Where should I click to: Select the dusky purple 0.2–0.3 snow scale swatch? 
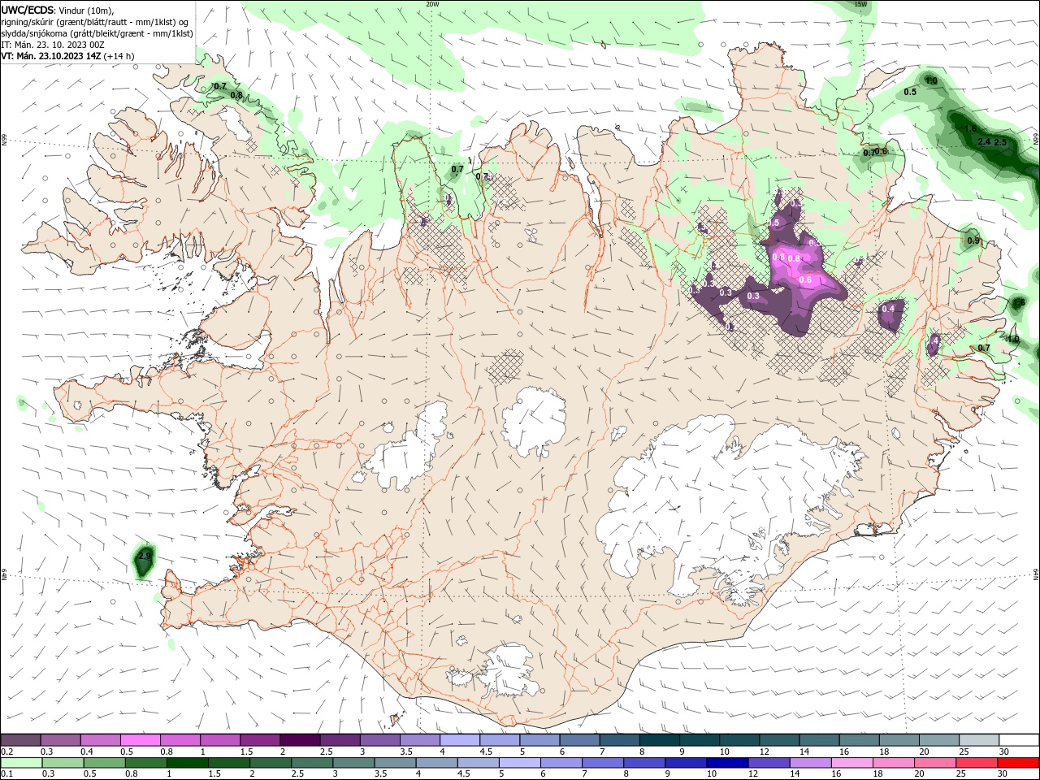pyautogui.click(x=20, y=740)
